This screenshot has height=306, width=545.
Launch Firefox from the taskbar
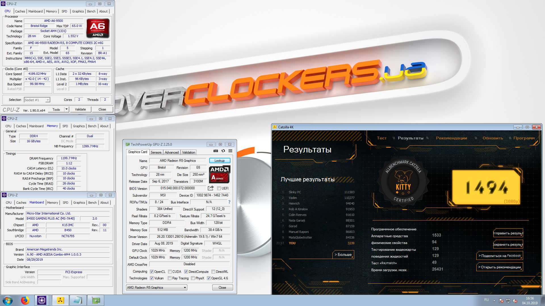click(x=25, y=300)
